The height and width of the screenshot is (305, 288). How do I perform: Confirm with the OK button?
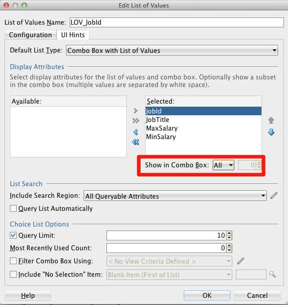[207, 296]
